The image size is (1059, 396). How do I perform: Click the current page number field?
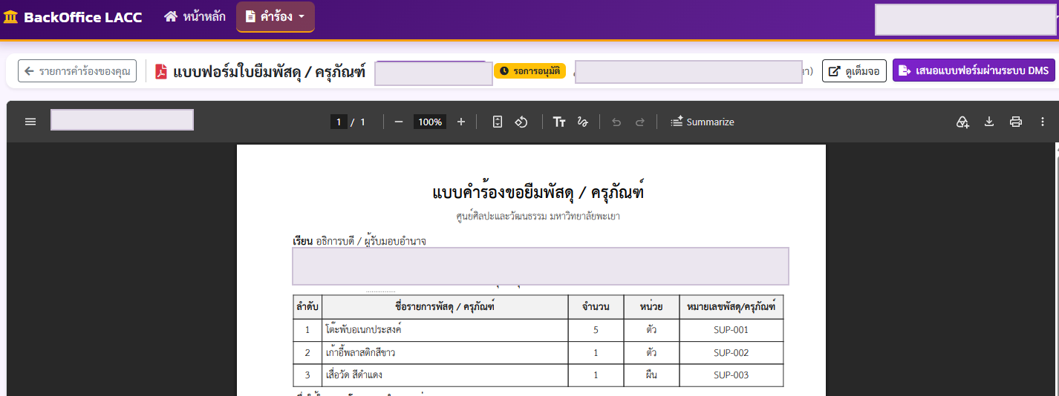point(339,122)
